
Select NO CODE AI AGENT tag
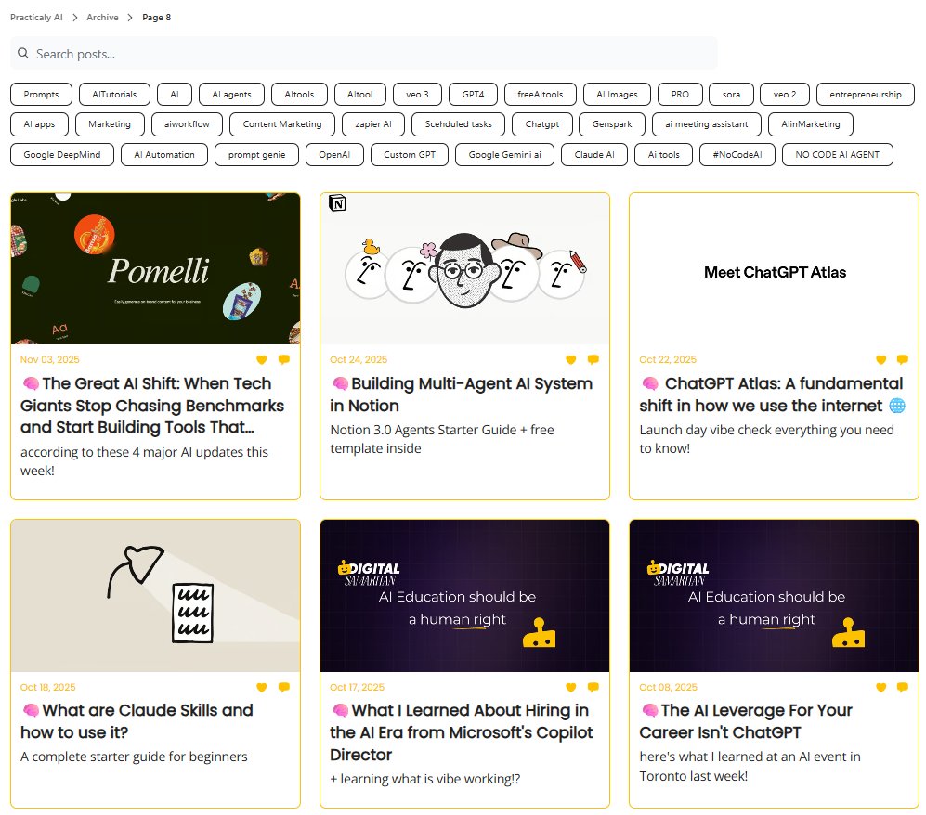838,155
